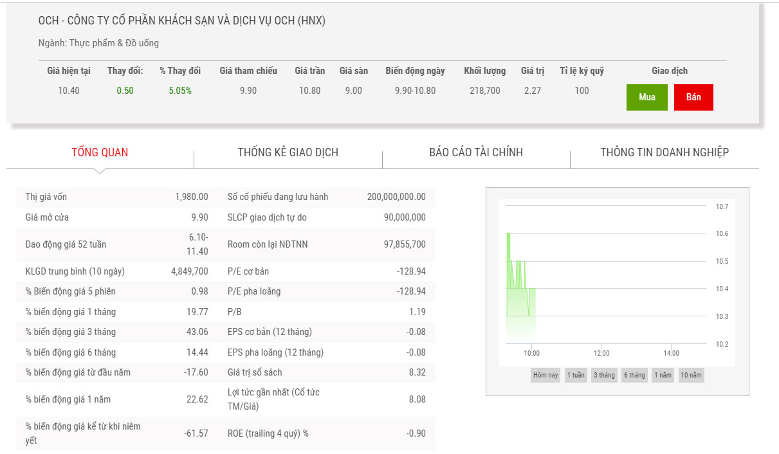779x454 pixels.
Task: Open the Thống kê giao dịch tab
Action: 288,152
